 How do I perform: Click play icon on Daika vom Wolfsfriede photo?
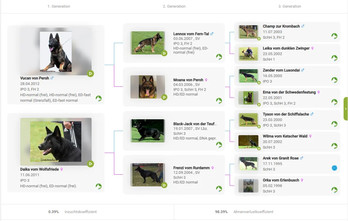coord(90,164)
